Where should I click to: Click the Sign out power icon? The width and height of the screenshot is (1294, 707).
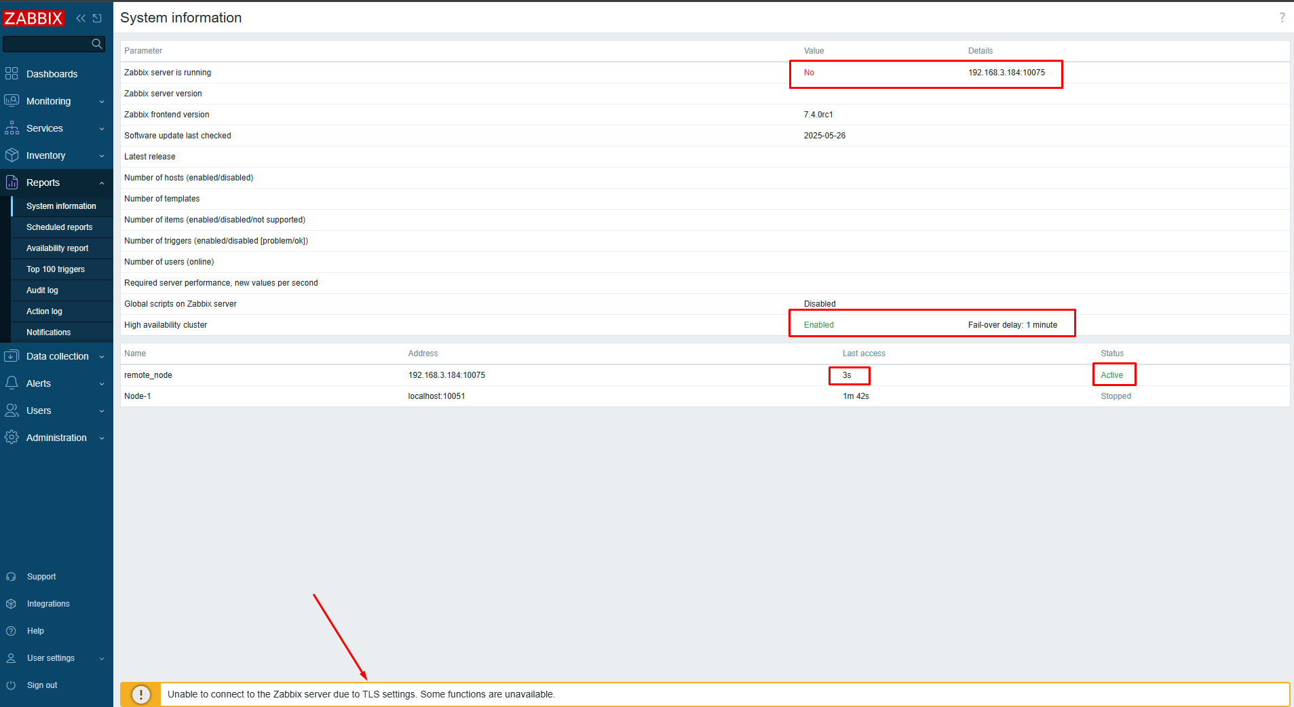pyautogui.click(x=11, y=685)
